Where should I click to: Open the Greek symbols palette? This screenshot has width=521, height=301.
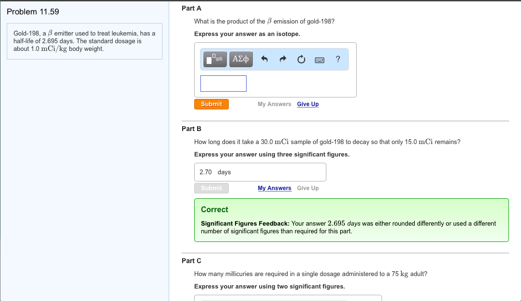point(240,60)
